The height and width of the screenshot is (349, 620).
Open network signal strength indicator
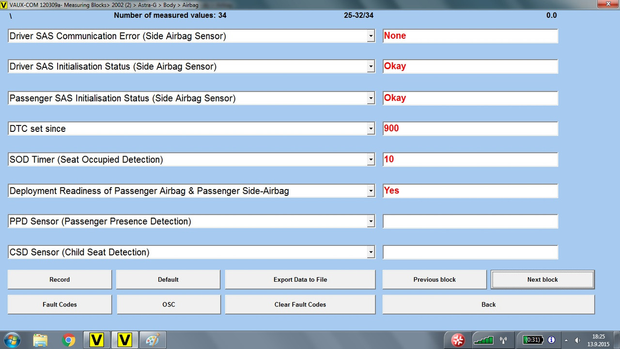[483, 340]
